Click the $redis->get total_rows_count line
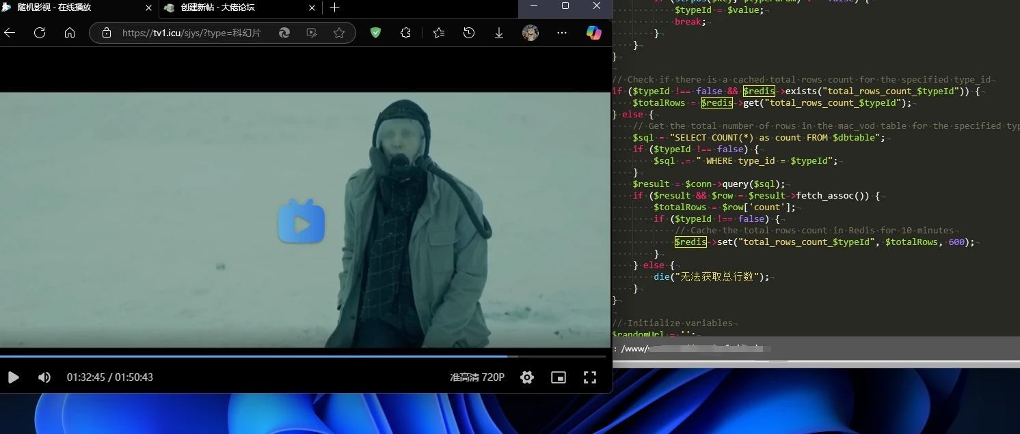Viewport: 1020px width, 434px height. click(773, 102)
